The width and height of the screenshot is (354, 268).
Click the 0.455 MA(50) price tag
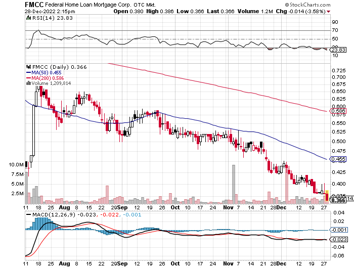(338, 159)
